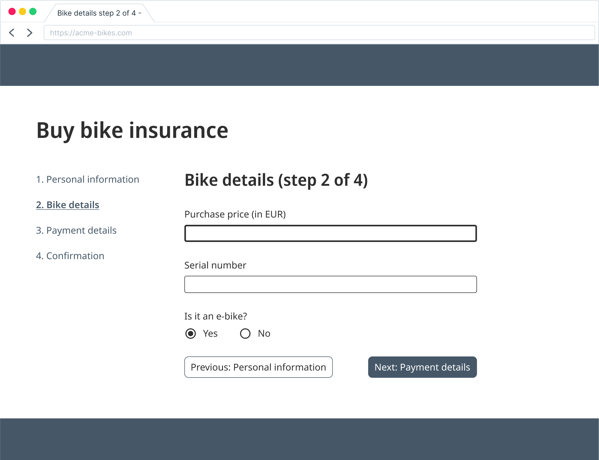Switch to the Bike details step 2 tab
This screenshot has height=460, width=599.
coord(99,12)
